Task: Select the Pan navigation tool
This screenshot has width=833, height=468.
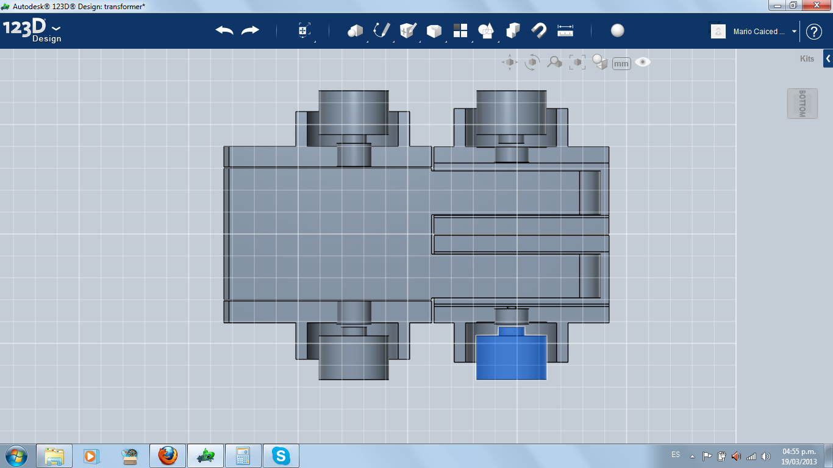Action: (509, 62)
